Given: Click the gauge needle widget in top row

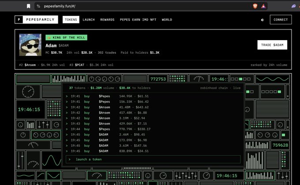Looking at the screenshot, I should (199, 79).
